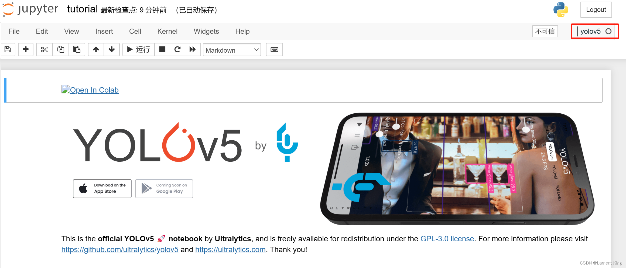Click the phone demo screenshot image
The width and height of the screenshot is (626, 268).
tap(457, 169)
